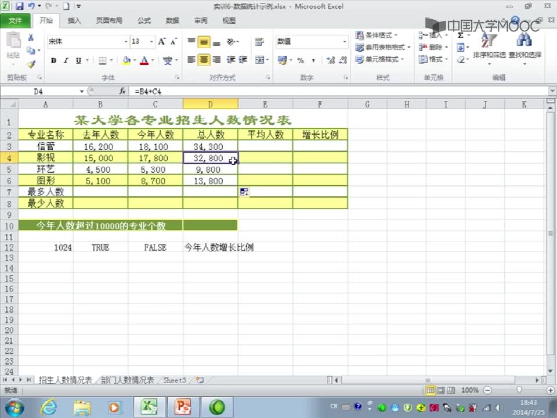Viewport: 557px width, 418px height.
Task: Toggle italic formatting
Action: click(66, 60)
